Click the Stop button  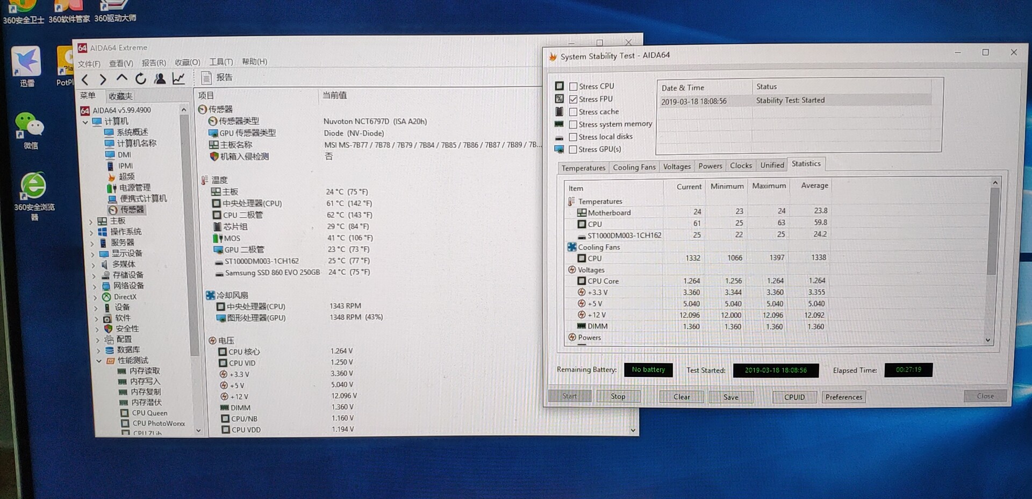point(618,396)
